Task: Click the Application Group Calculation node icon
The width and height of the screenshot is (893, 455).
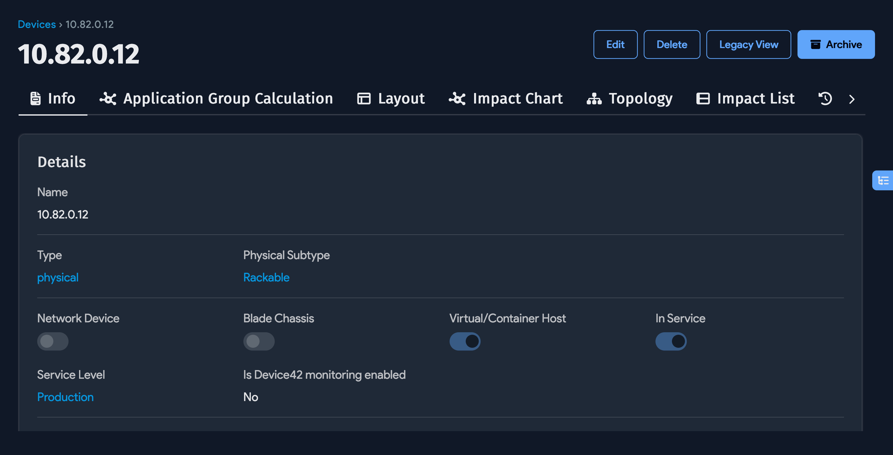Action: 108,99
